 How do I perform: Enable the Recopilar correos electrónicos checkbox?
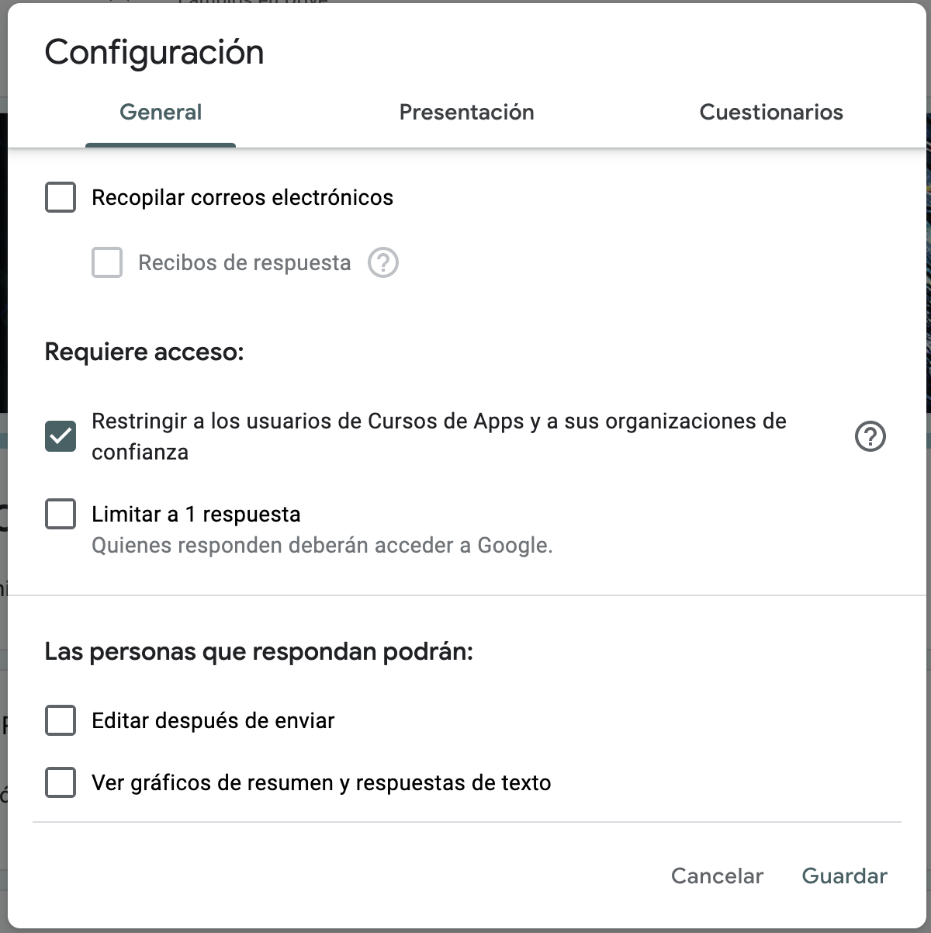pos(61,197)
